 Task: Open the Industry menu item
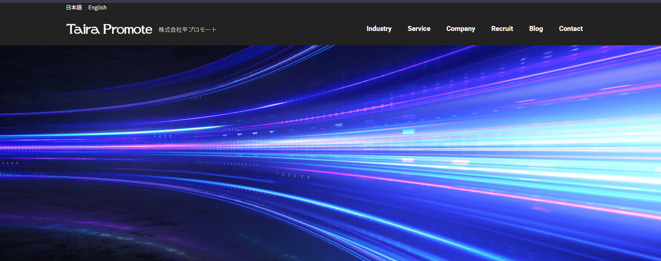pyautogui.click(x=379, y=29)
